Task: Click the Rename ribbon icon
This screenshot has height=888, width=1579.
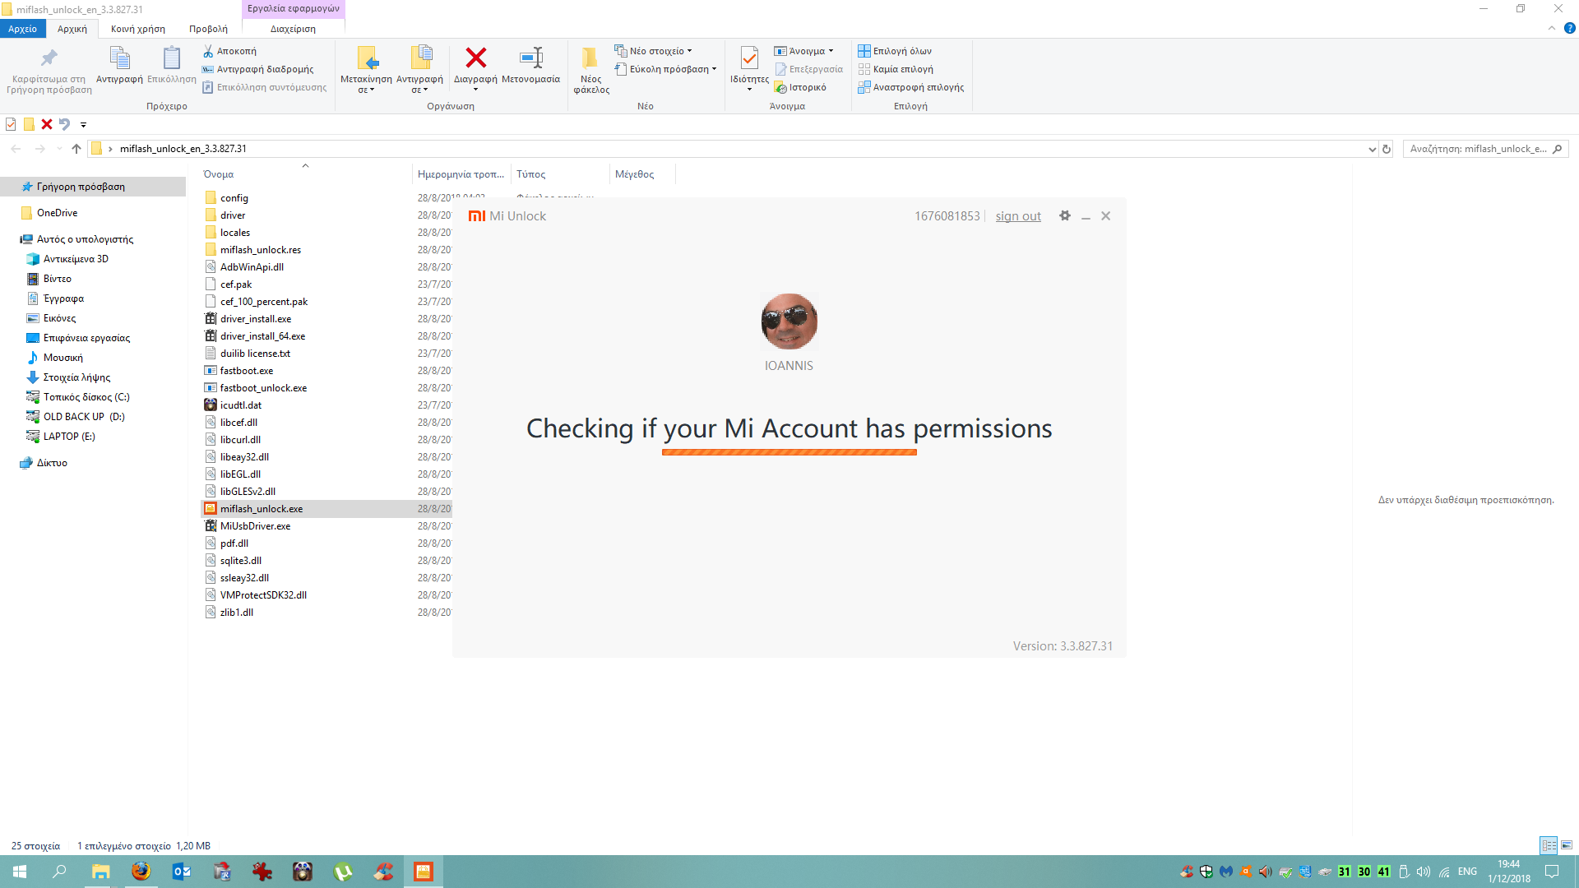Action: point(530,59)
